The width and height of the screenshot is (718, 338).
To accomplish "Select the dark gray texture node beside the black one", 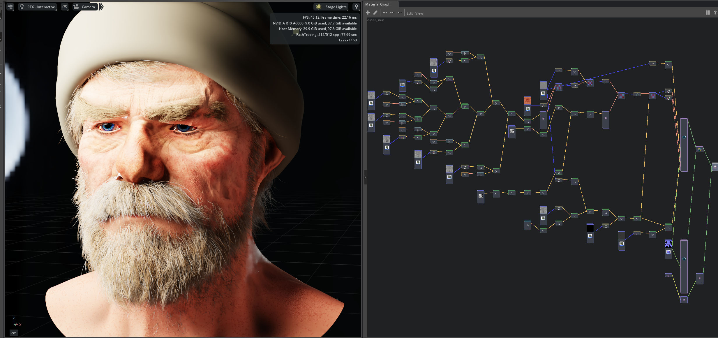I will pos(622,241).
